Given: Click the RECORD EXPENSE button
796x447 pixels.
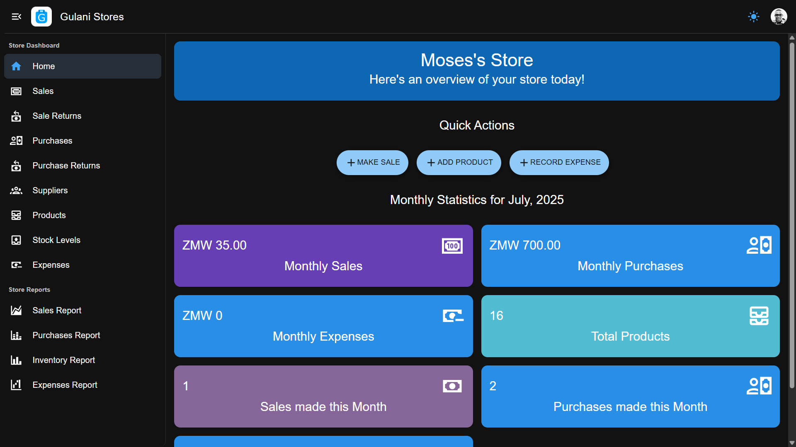Looking at the screenshot, I should 559,162.
